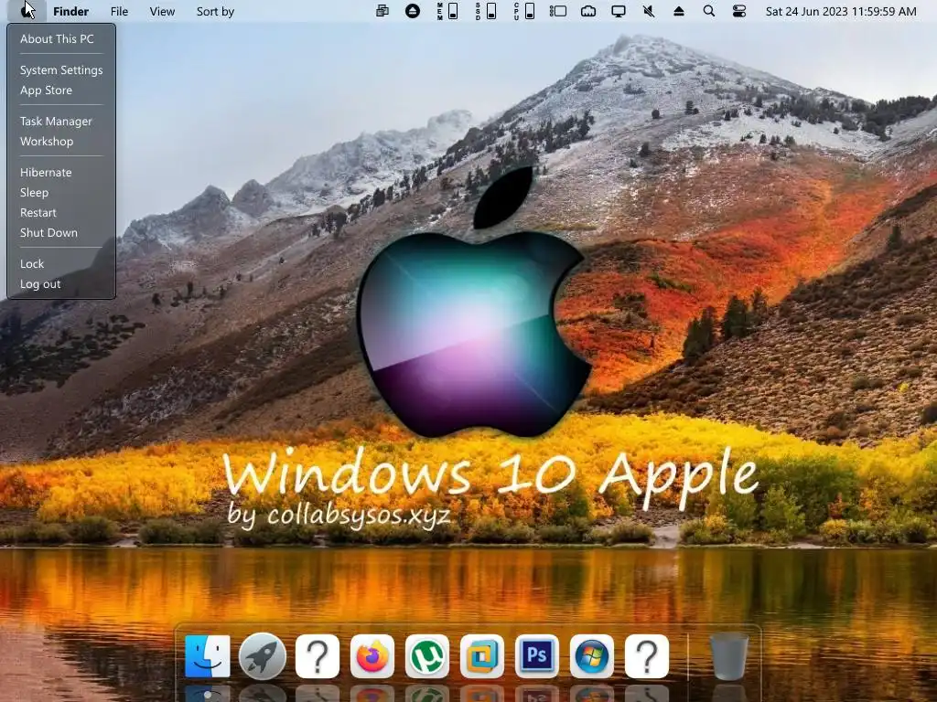Launch Task Manager from the menu

[56, 122]
